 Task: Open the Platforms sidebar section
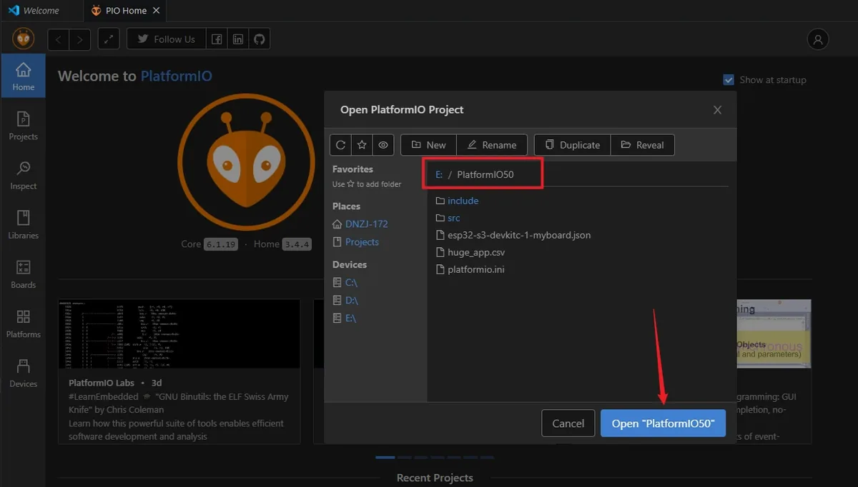coord(23,323)
